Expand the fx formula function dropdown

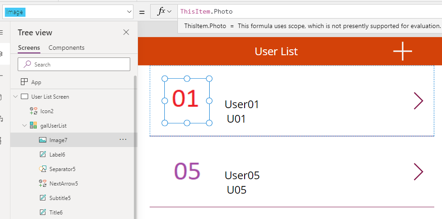(164, 12)
